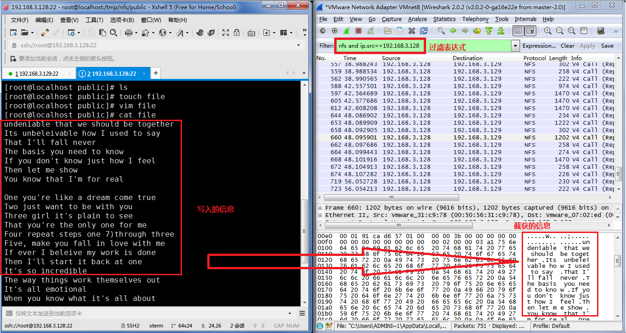This screenshot has height=333, width=626.
Task: Click the Clear filter button
Action: click(x=567, y=46)
